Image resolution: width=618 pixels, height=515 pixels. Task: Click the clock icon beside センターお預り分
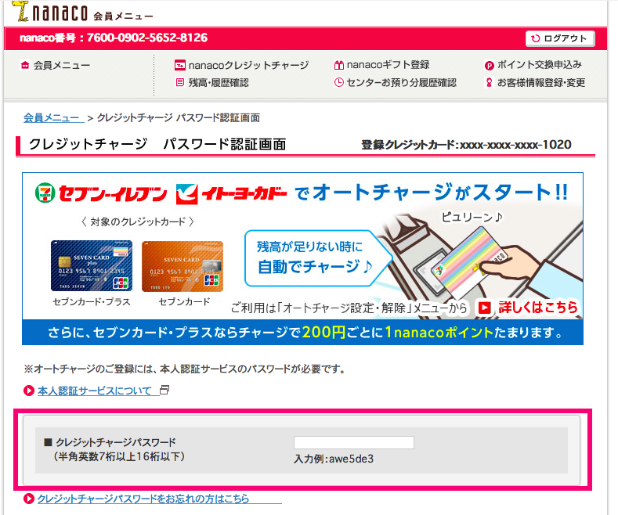click(x=338, y=82)
